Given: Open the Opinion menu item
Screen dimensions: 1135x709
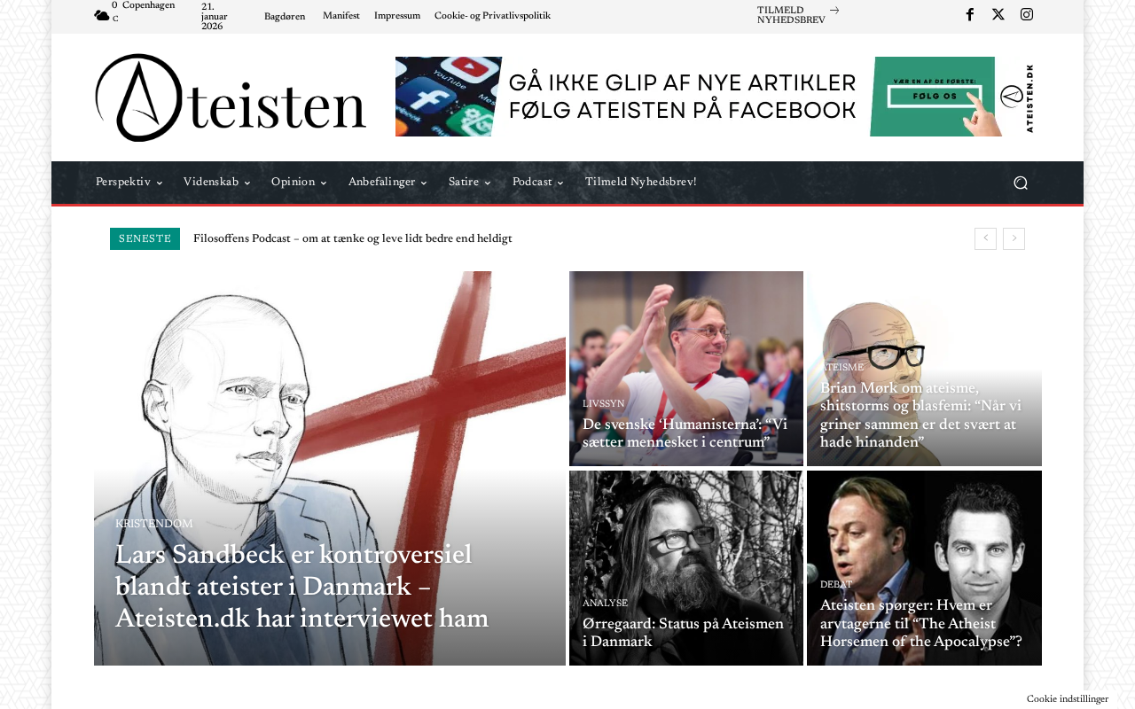Looking at the screenshot, I should point(299,183).
